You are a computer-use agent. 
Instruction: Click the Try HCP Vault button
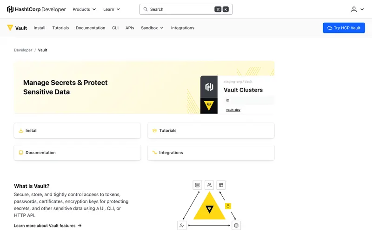(344, 28)
